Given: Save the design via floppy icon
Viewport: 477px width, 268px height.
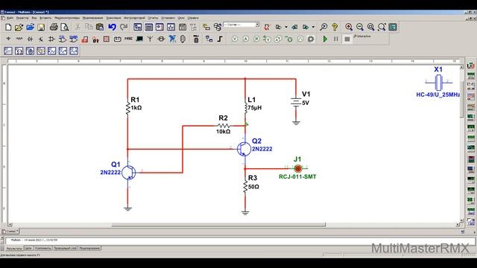Looking at the screenshot, I should 41,27.
